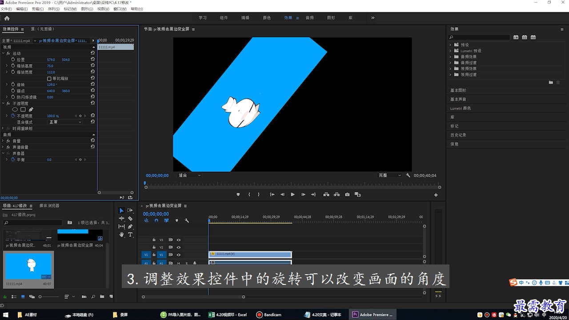
Task: Select free draw bezier mask pen
Action: tap(31, 109)
